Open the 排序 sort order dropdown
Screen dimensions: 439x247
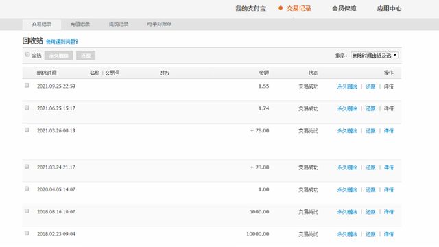pos(375,55)
